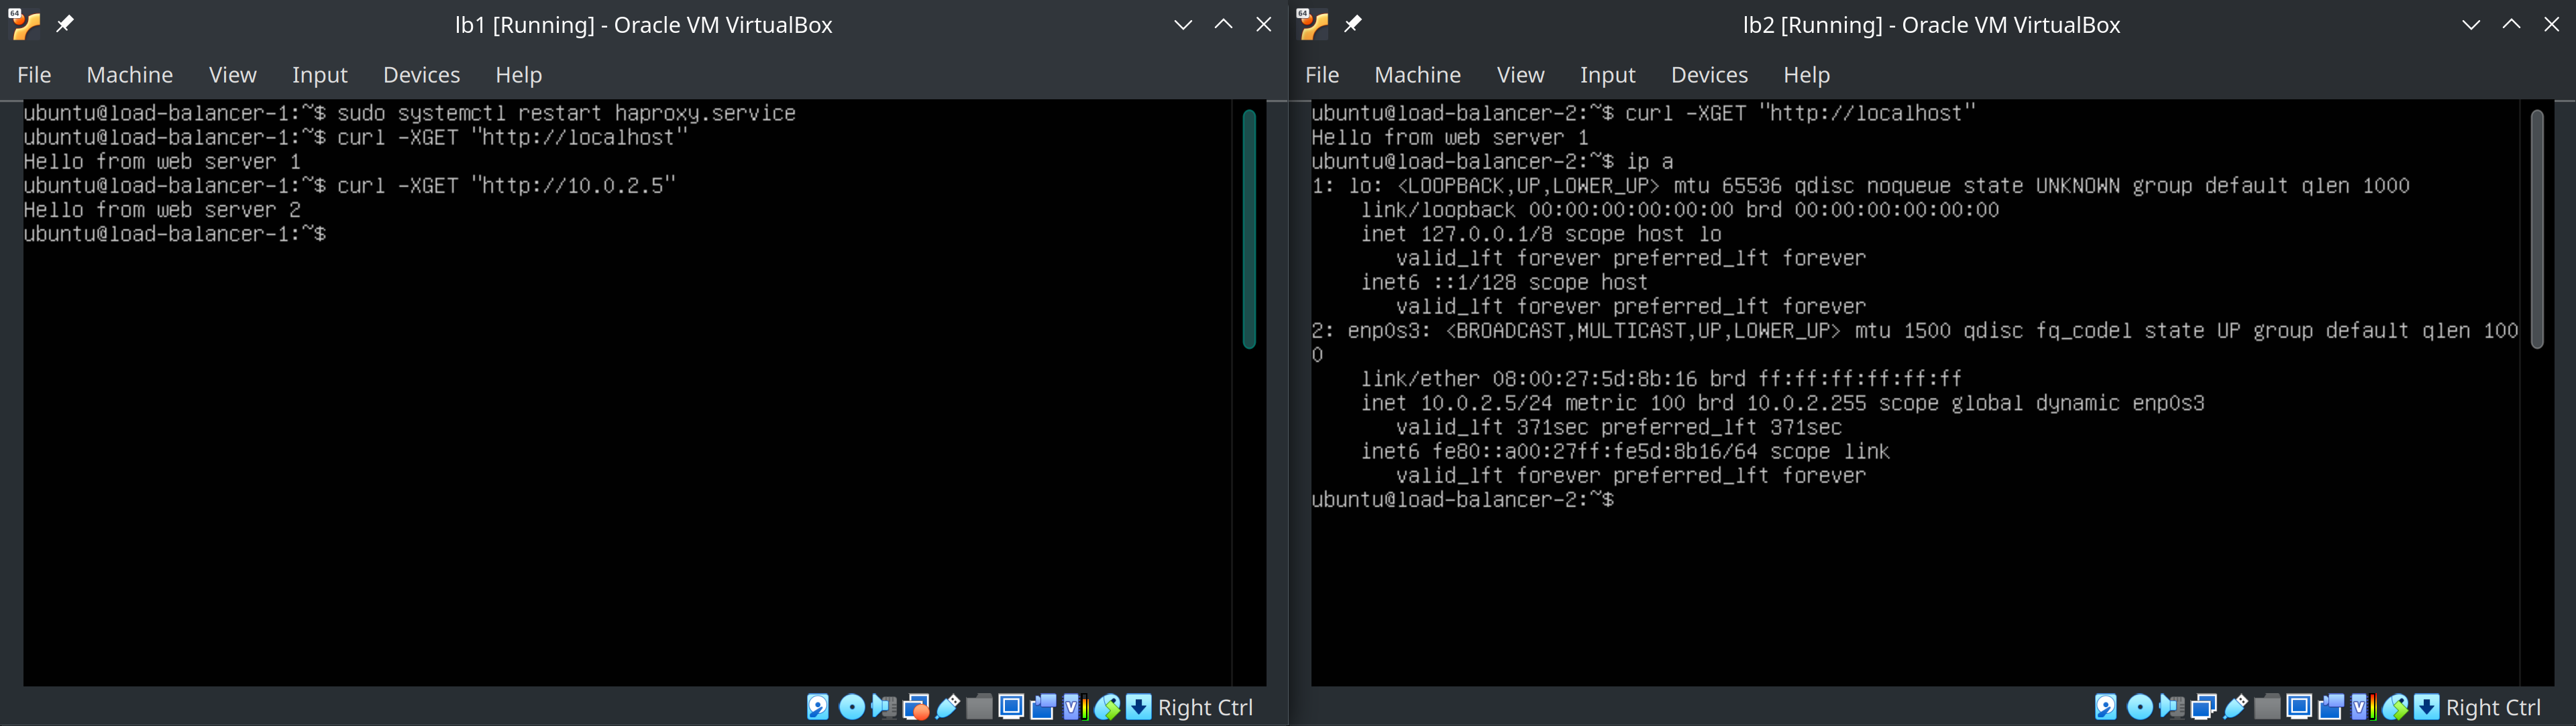
Task: Click 'lb1 [Running] - Oracle VM VirtualBox' title
Action: 643,25
